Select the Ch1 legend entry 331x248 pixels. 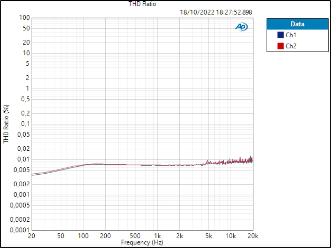289,35
